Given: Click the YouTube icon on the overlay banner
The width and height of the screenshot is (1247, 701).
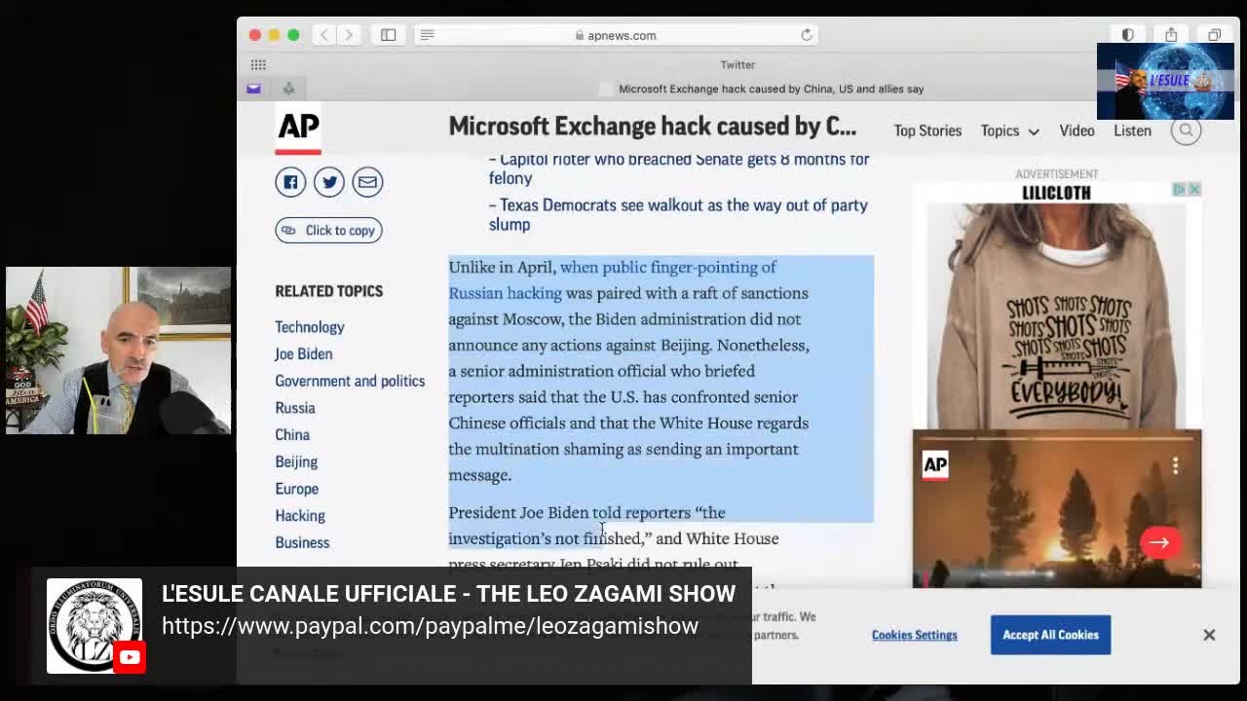Looking at the screenshot, I should coord(130,657).
